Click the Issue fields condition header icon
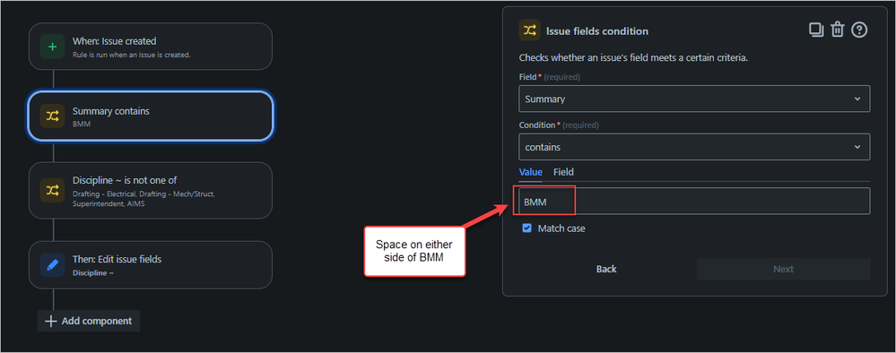896x353 pixels. tap(530, 30)
